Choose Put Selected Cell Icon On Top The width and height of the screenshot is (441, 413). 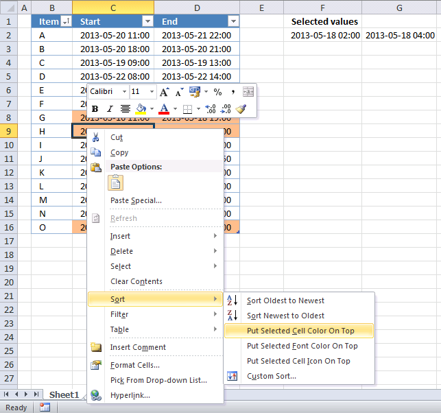coord(299,361)
